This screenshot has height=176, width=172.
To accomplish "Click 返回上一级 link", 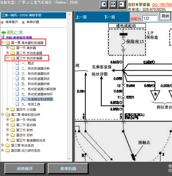I will 15,32.
